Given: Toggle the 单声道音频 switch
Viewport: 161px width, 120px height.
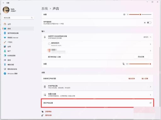Looking at the screenshot, I should point(149,22).
